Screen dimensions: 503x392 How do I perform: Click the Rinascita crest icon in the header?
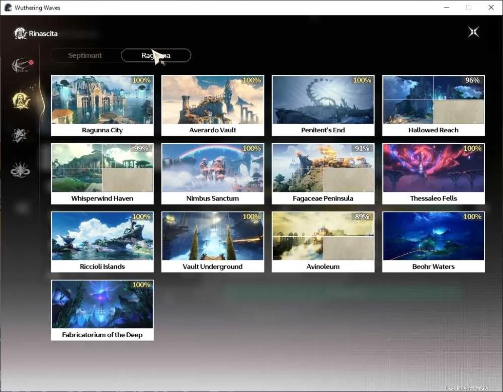tap(20, 33)
